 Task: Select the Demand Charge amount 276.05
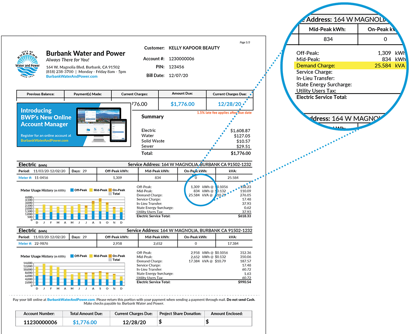tap(246, 195)
